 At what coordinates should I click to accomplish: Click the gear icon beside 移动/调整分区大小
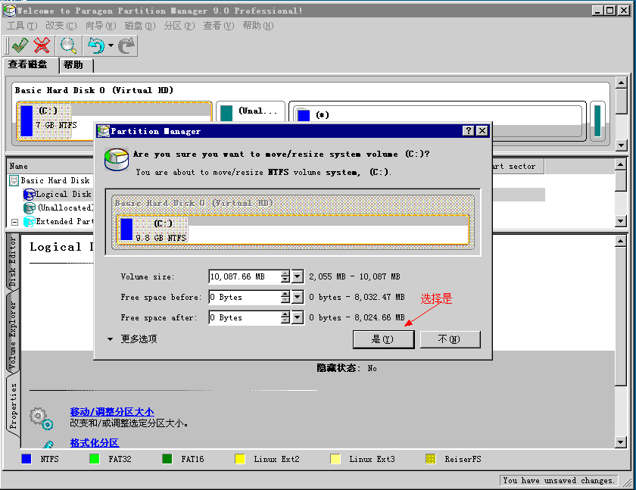coord(41,417)
